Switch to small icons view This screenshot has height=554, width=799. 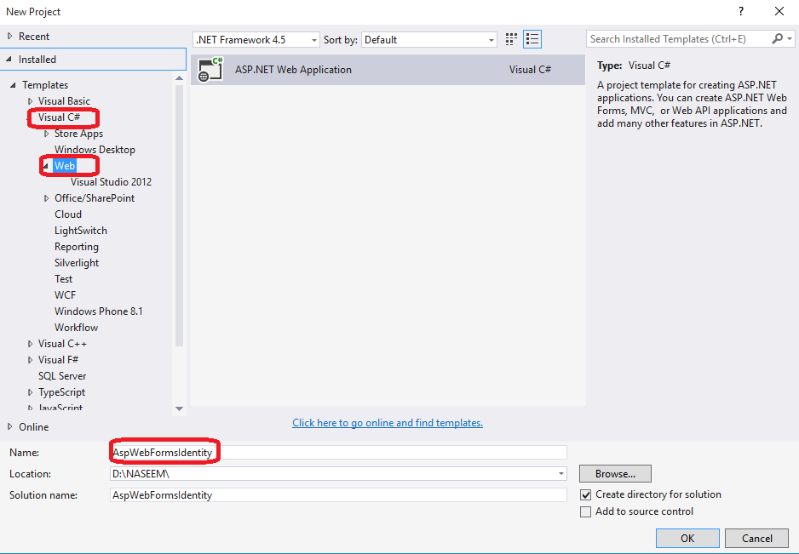coord(511,39)
